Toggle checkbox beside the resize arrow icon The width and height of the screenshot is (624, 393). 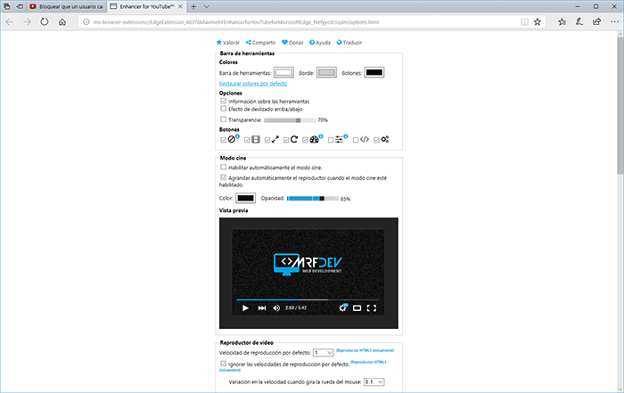click(267, 140)
